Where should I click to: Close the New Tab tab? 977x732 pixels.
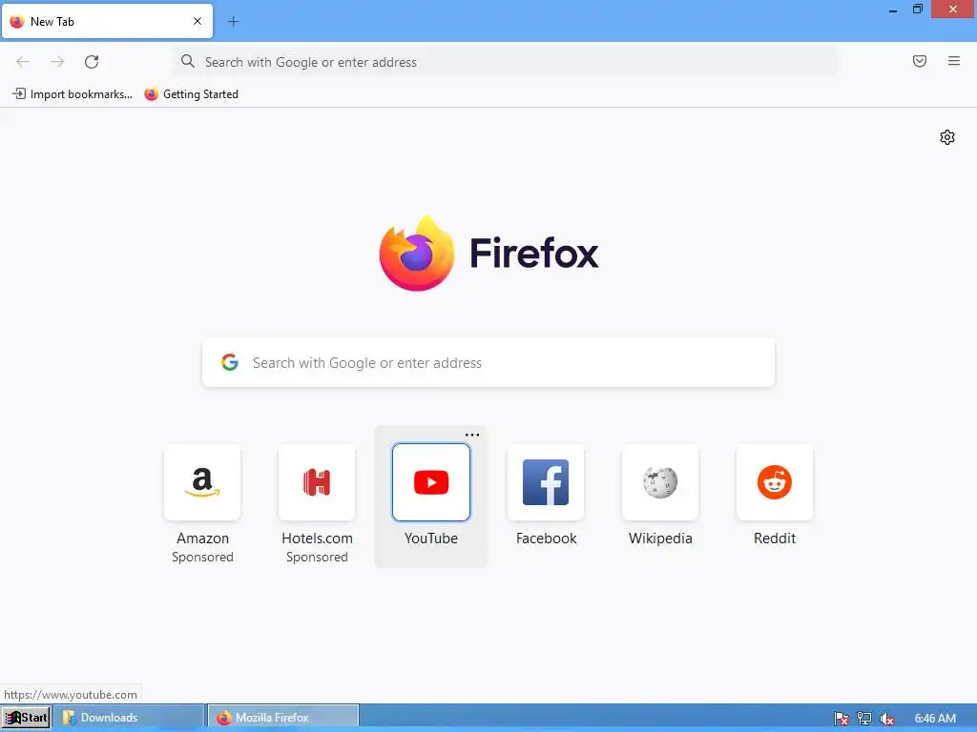[x=197, y=21]
